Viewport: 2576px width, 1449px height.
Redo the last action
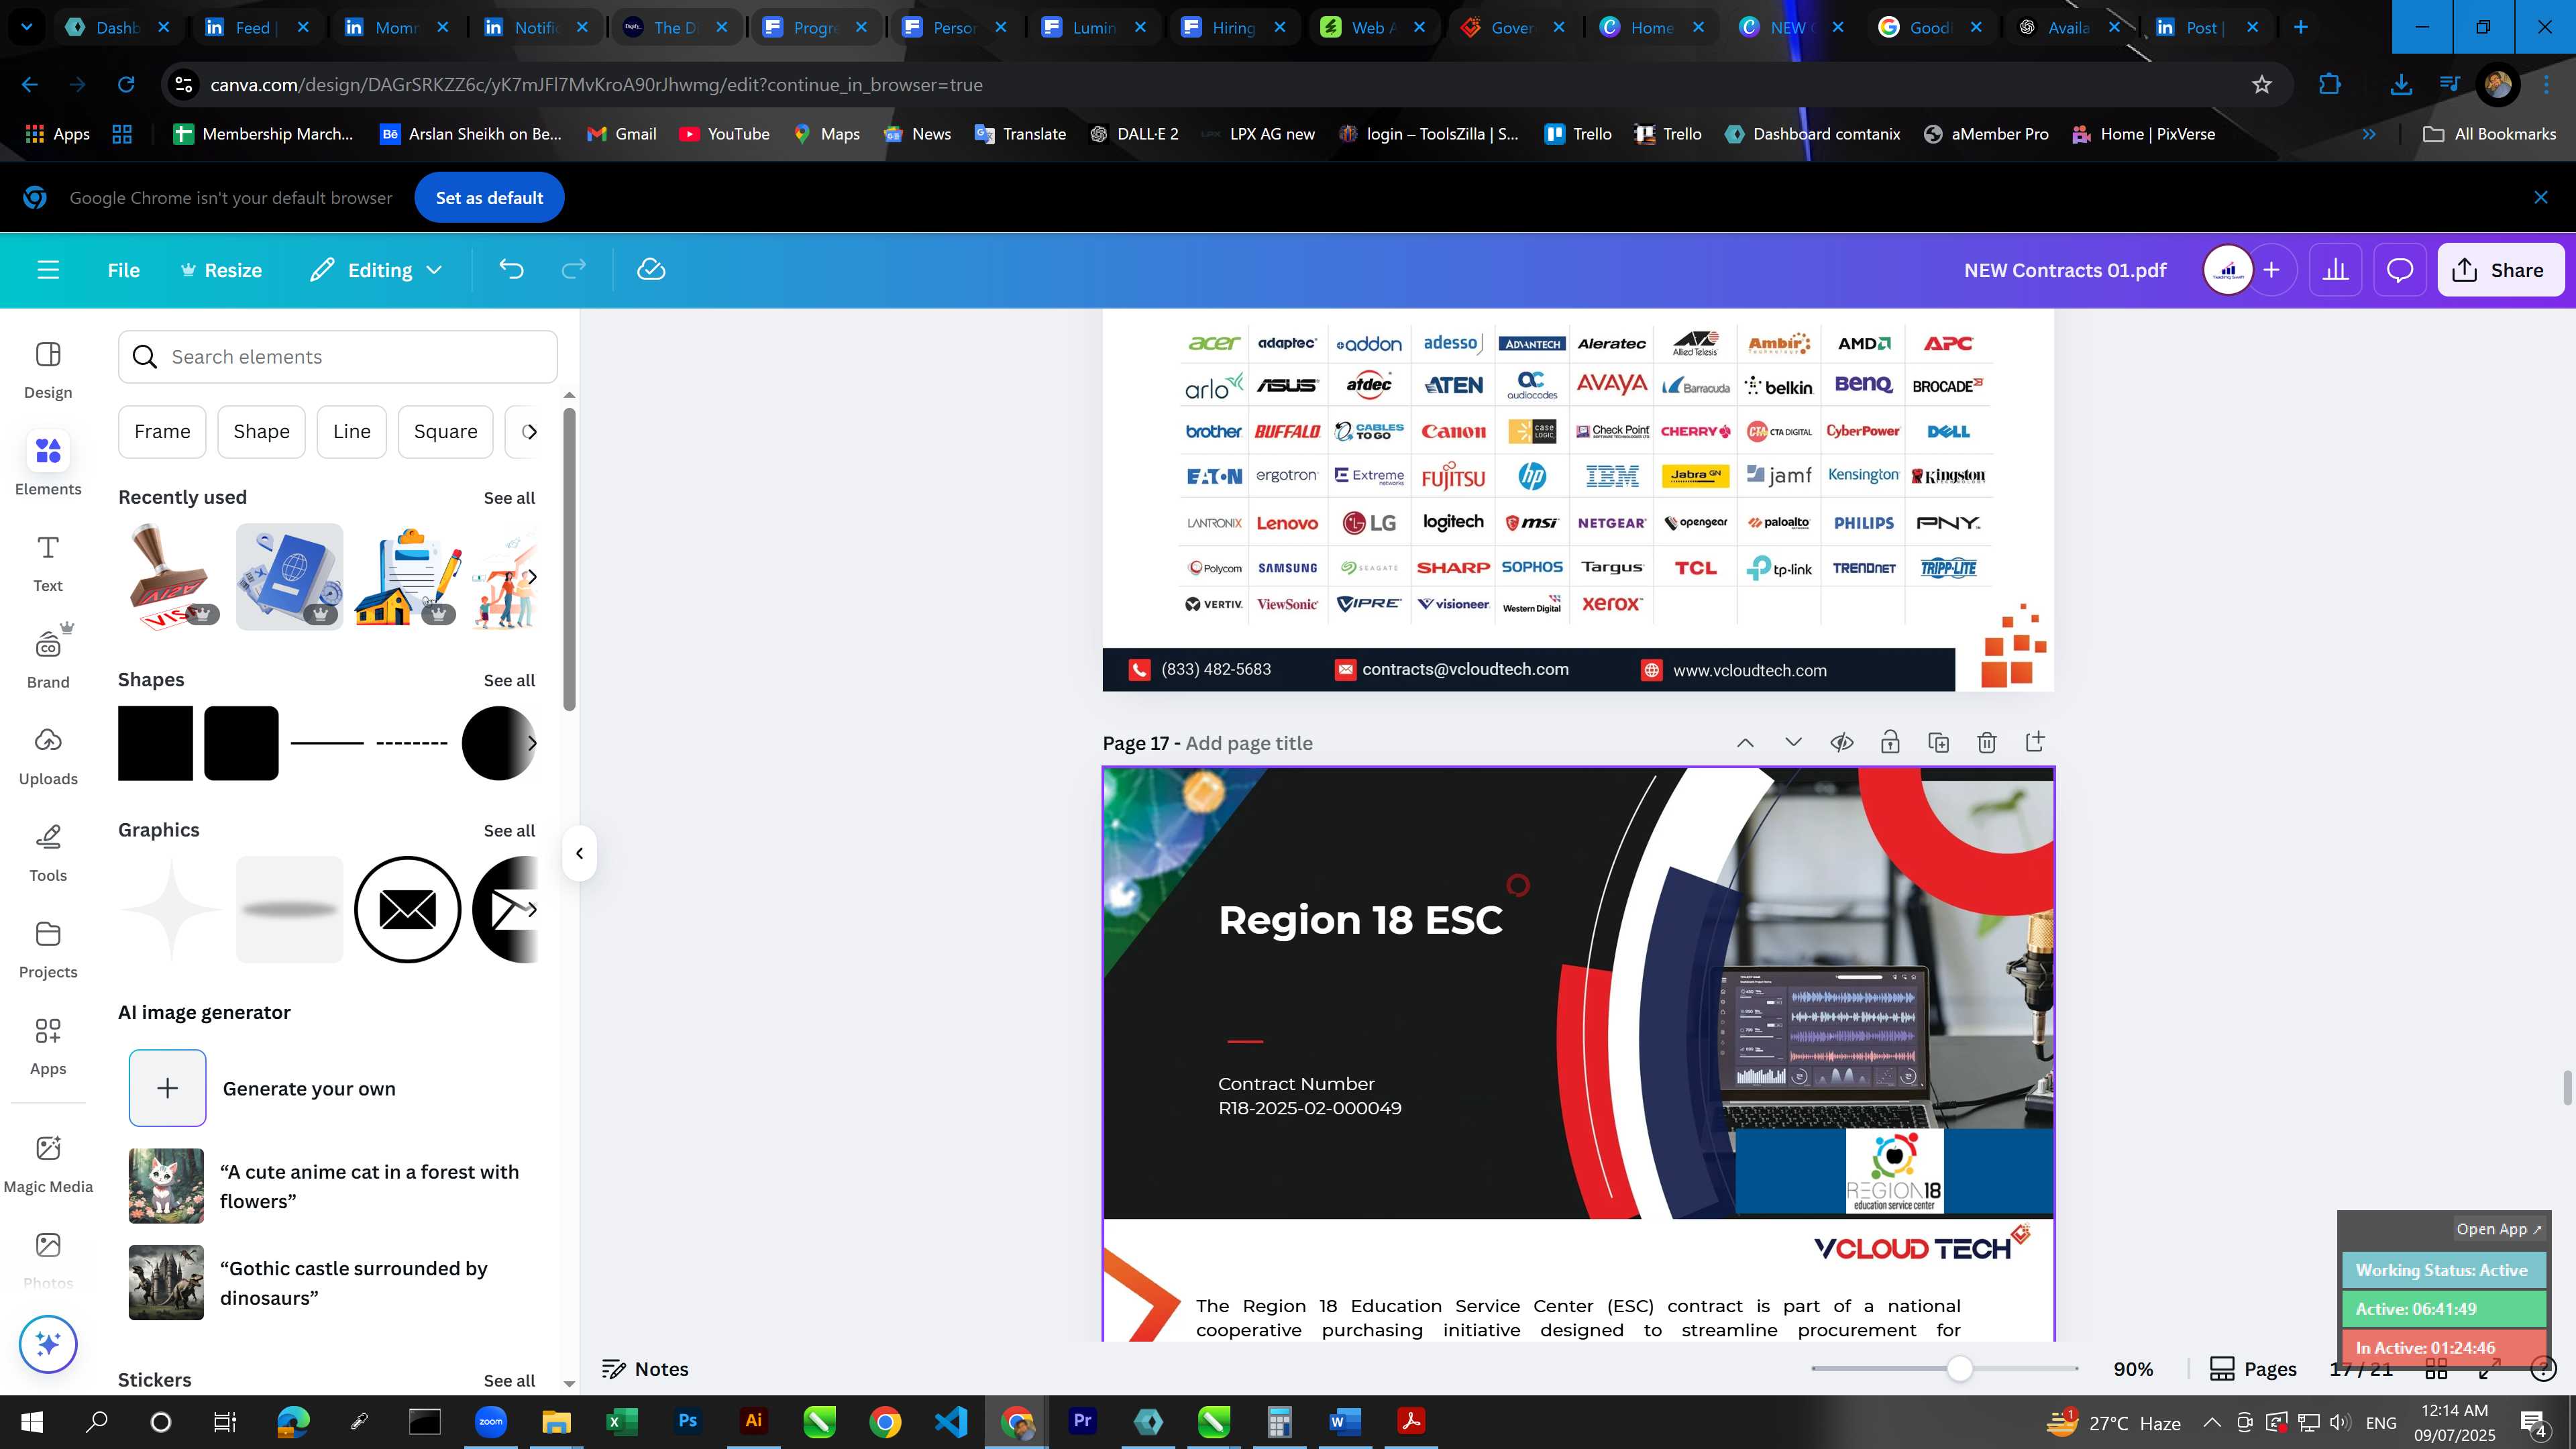(573, 270)
